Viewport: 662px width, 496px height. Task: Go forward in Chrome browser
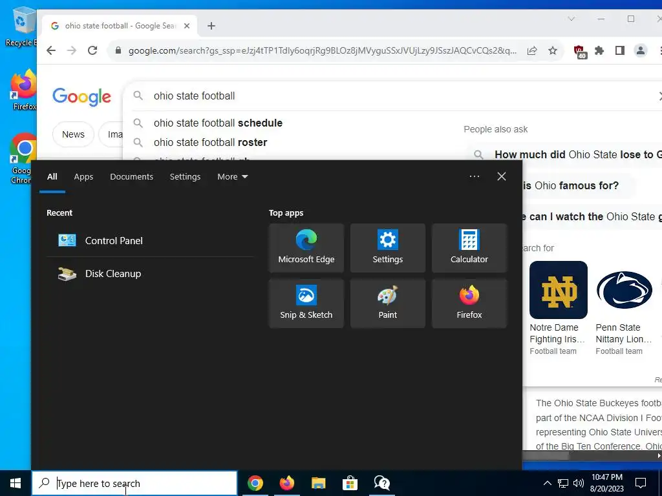click(x=72, y=50)
